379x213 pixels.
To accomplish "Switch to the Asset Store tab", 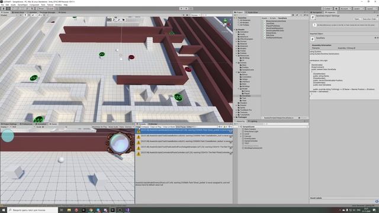I will click(x=18, y=12).
